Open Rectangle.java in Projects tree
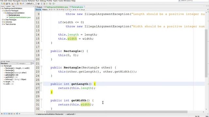Image resolution: width=209 pixels, height=117 pixels. point(14,15)
